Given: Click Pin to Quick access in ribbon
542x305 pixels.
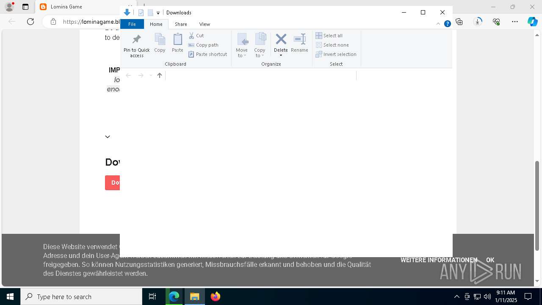Looking at the screenshot, I should tap(136, 45).
